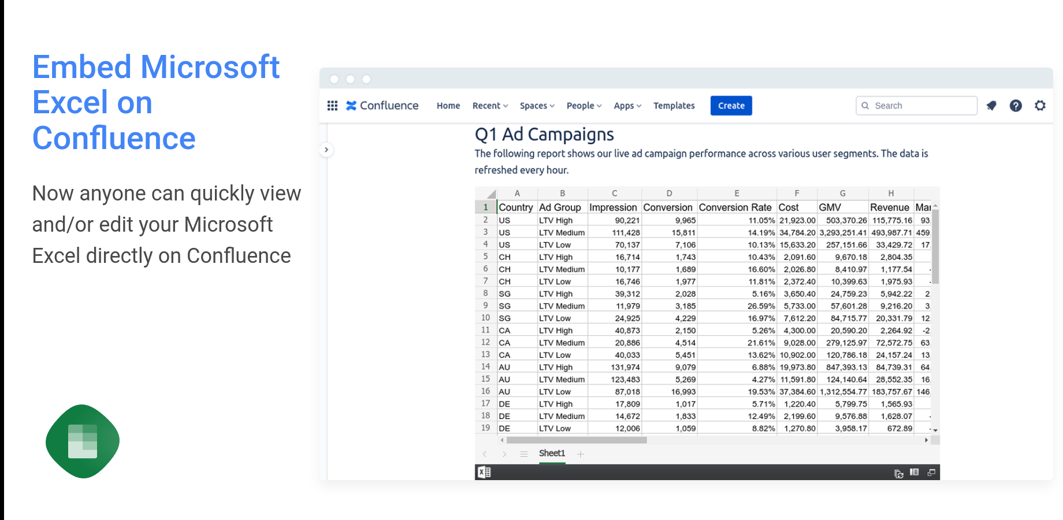Select cell with value 16,993
1063x520 pixels.
[669, 392]
